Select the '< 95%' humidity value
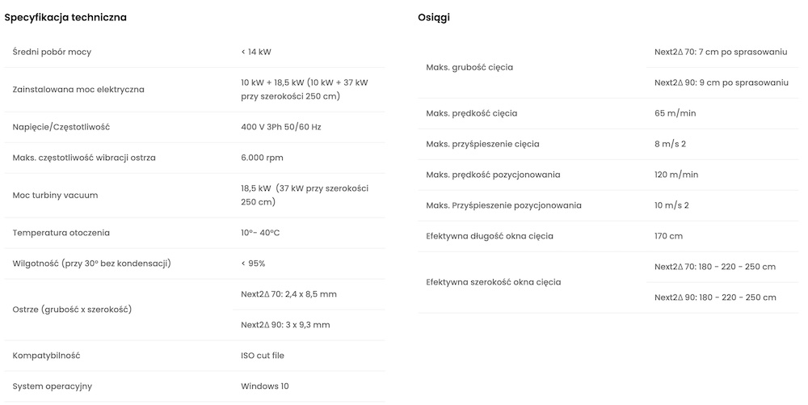 pyautogui.click(x=253, y=264)
